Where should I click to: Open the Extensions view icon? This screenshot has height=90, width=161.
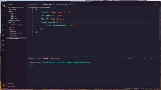[3, 30]
